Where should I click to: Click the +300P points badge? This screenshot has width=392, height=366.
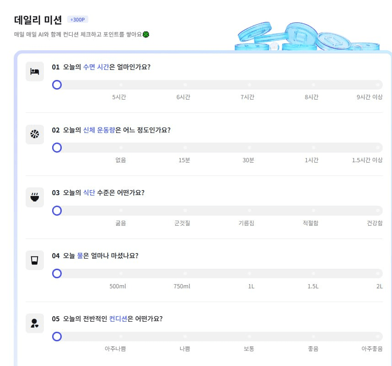coord(77,19)
